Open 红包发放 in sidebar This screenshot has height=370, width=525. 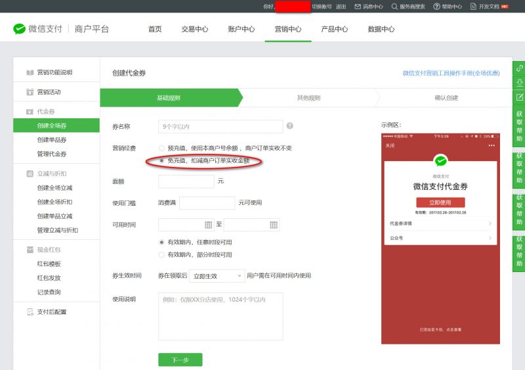pos(49,278)
